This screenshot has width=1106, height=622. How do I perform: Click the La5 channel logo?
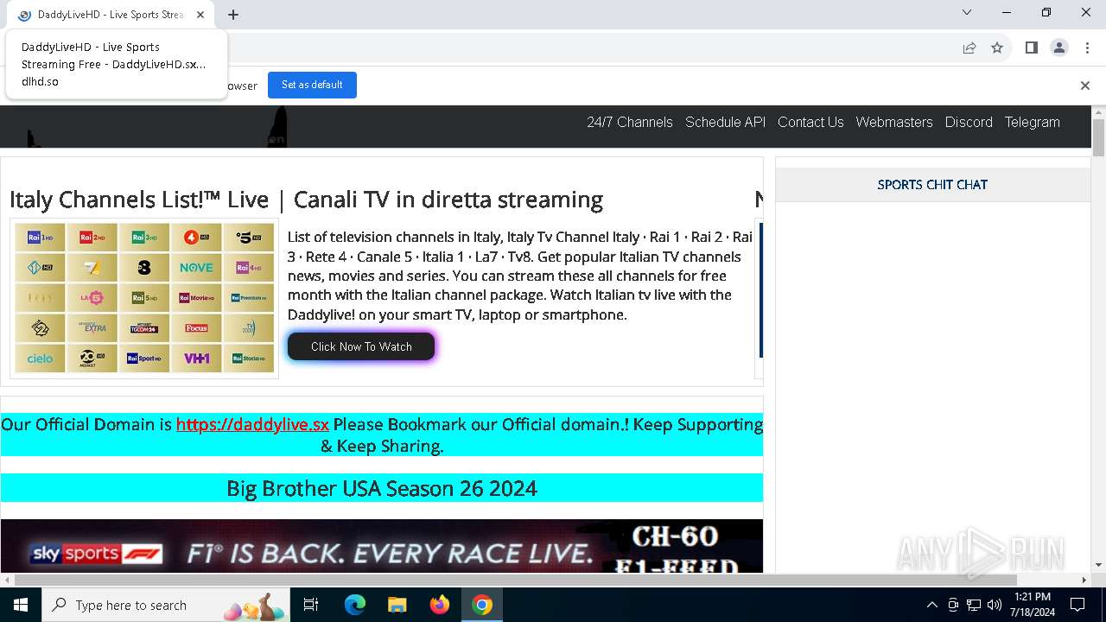pyautogui.click(x=92, y=298)
